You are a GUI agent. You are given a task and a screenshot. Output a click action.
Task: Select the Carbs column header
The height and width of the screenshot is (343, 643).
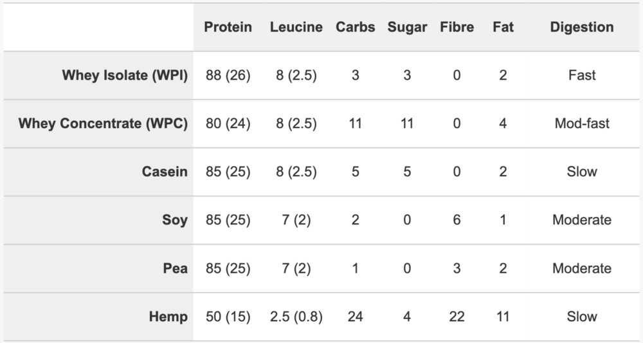pyautogui.click(x=355, y=27)
